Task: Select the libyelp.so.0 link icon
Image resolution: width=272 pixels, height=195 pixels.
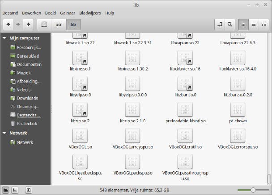Action: tap(80, 83)
